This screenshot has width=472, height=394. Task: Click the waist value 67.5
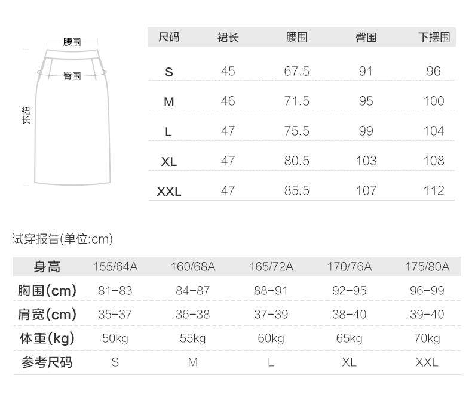click(x=296, y=72)
